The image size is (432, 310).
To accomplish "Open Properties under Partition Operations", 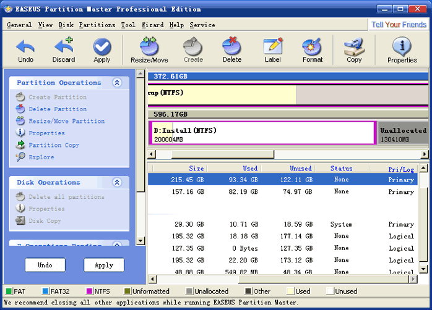I will [47, 133].
